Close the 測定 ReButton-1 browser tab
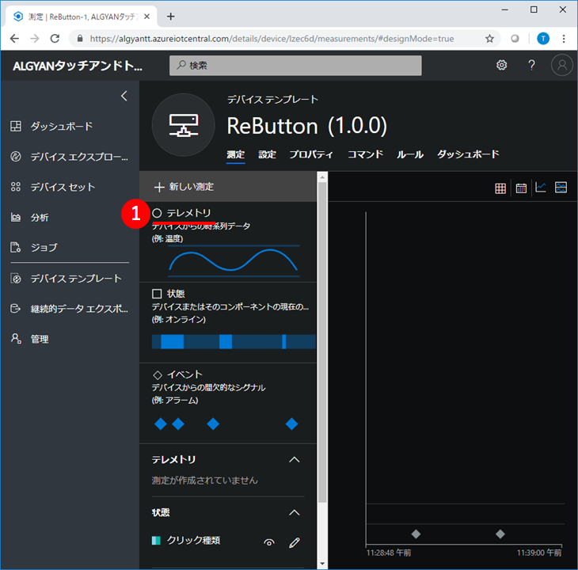This screenshot has width=578, height=570. pyautogui.click(x=146, y=17)
